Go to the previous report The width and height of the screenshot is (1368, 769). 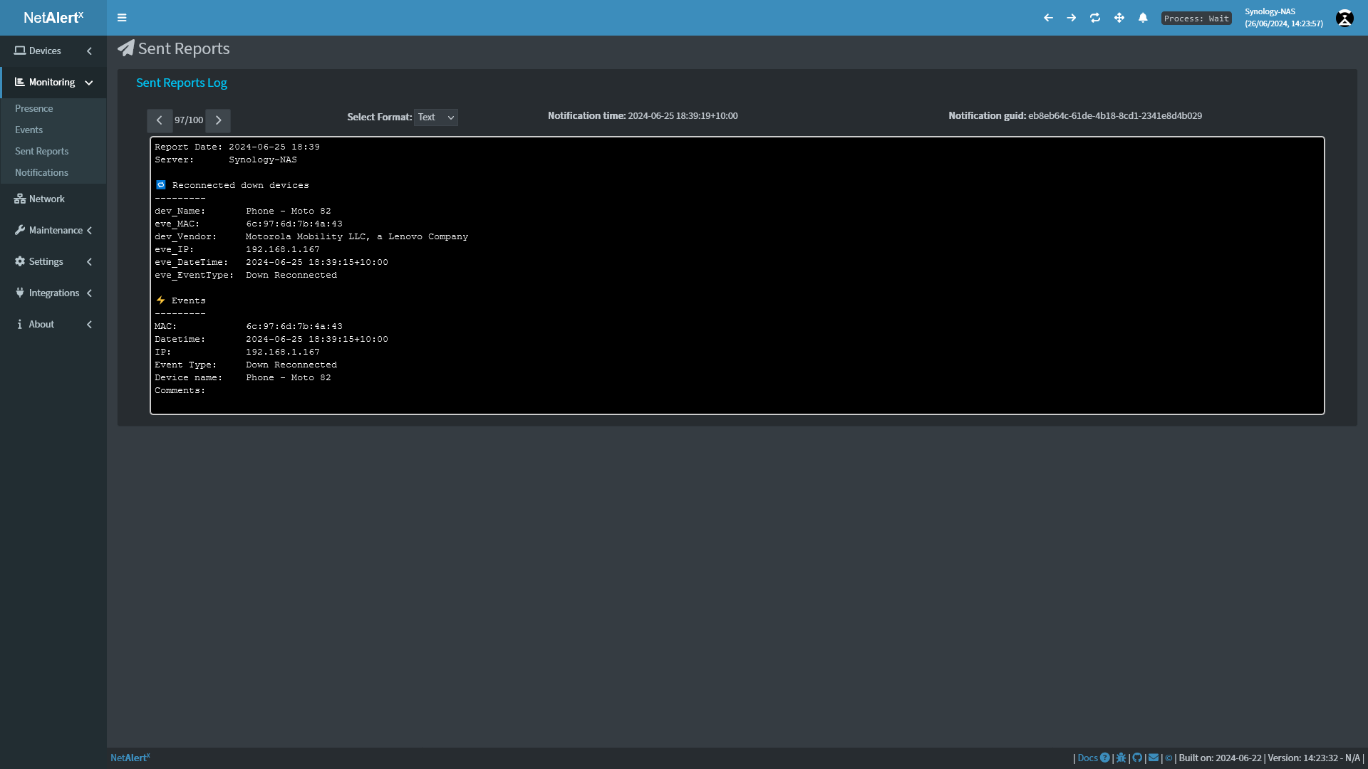[x=160, y=120]
